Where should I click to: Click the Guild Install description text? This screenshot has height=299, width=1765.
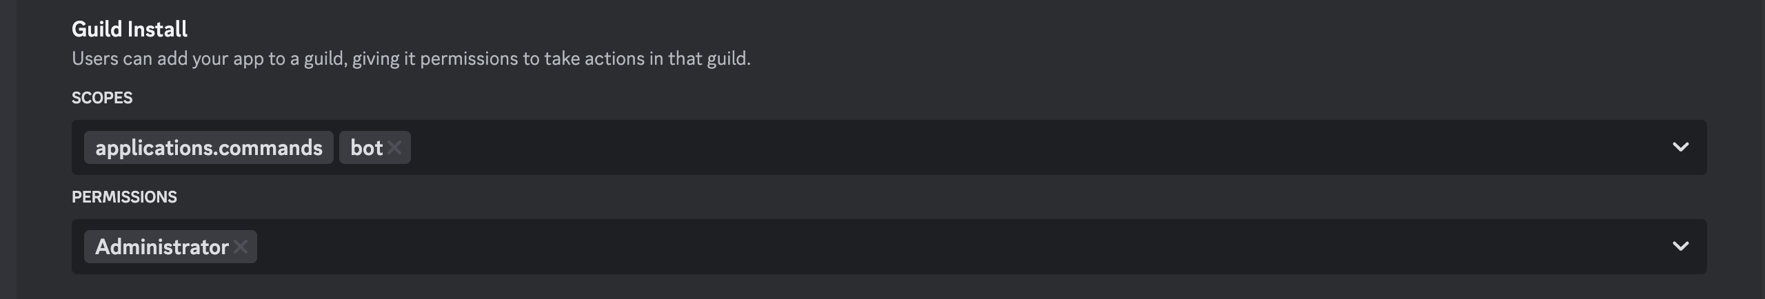point(411,59)
